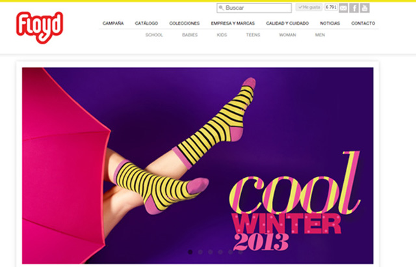The height and width of the screenshot is (267, 416).
Task: Click the Me gusta like button
Action: (x=309, y=7)
